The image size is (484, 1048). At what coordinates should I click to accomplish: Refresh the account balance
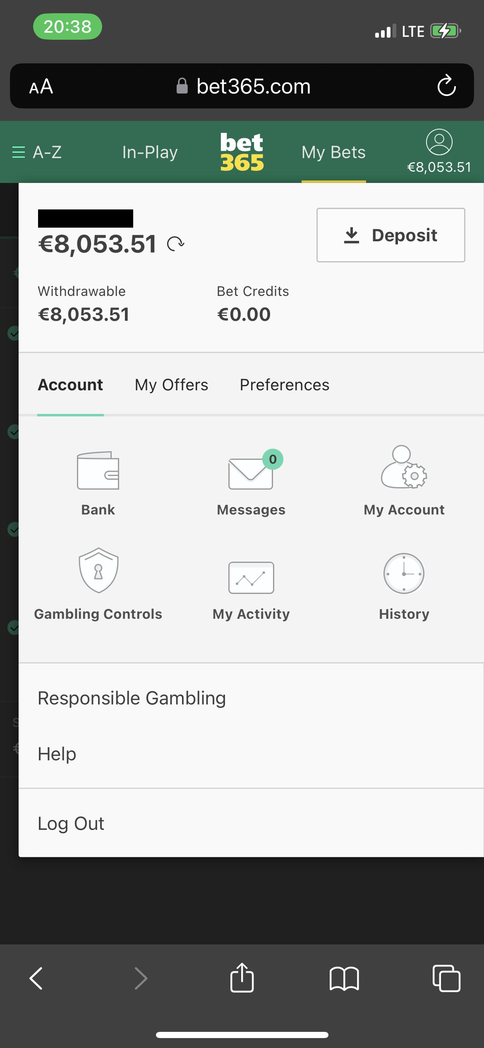coord(176,244)
